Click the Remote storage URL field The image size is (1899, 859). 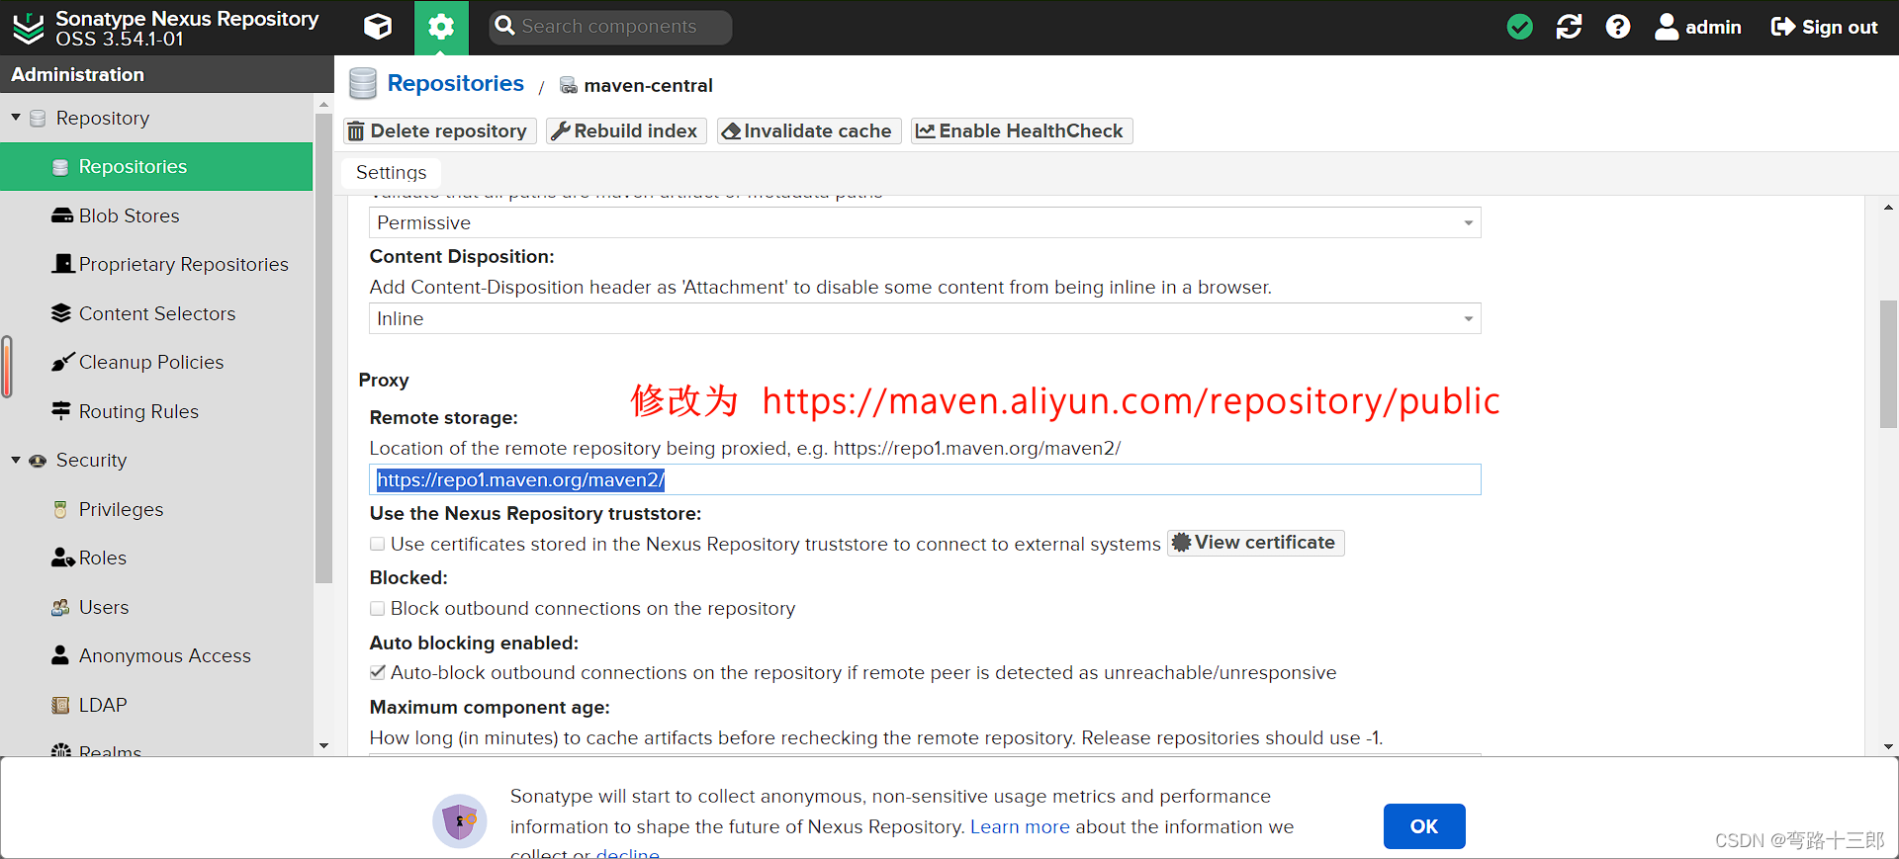925,480
